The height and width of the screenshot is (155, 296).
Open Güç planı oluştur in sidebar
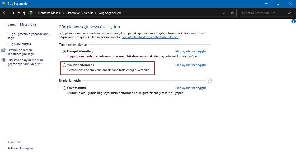point(19,44)
